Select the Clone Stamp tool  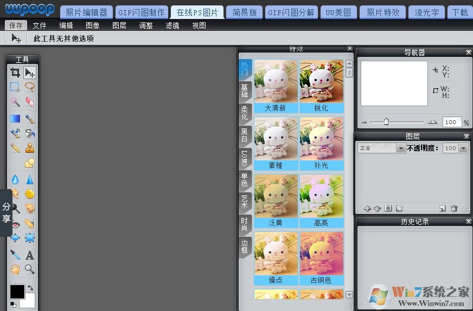(x=30, y=148)
